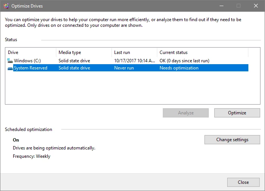Click Solid state drive in Windows (C:) row
Viewport: 265px width, 191px height.
click(x=74, y=60)
